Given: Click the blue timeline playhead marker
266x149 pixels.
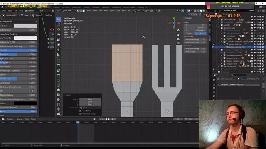Looking at the screenshot, I should [78, 123].
